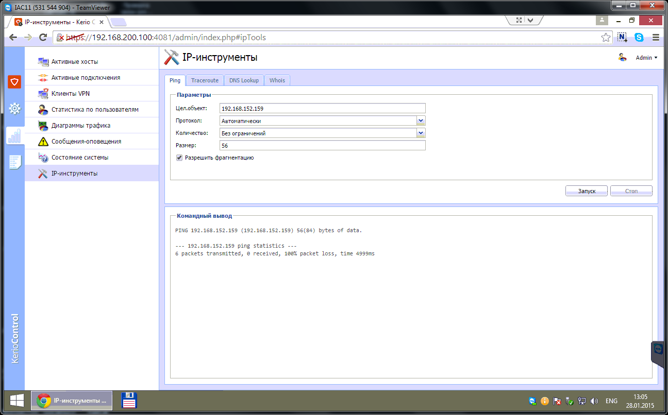
Task: Click the OneNote clipper extension icon
Action: pyautogui.click(x=623, y=38)
